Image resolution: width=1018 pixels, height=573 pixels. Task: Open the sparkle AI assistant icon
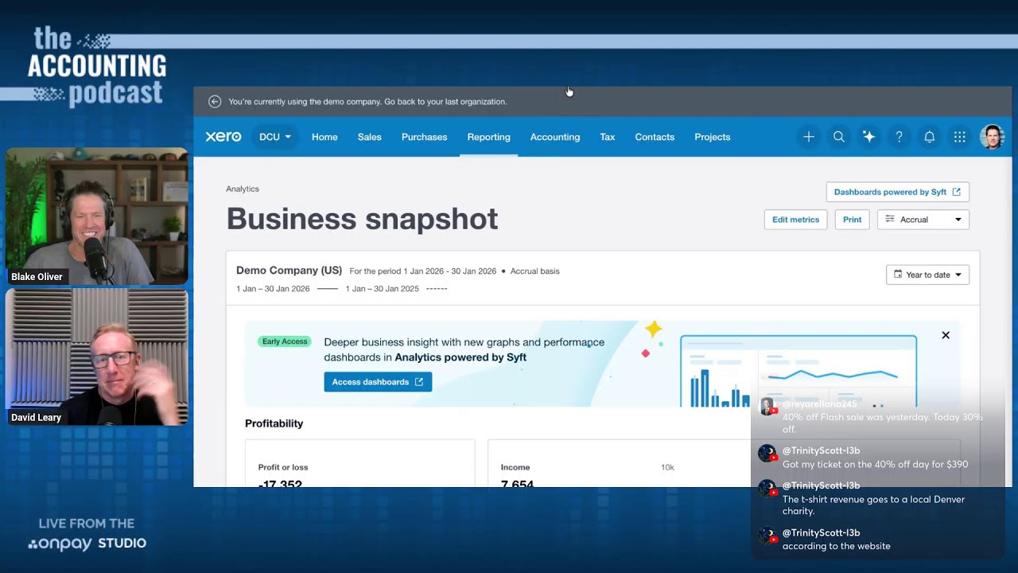pos(869,137)
